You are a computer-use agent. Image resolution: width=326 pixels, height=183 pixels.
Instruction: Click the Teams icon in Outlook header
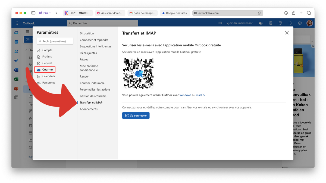261,23
